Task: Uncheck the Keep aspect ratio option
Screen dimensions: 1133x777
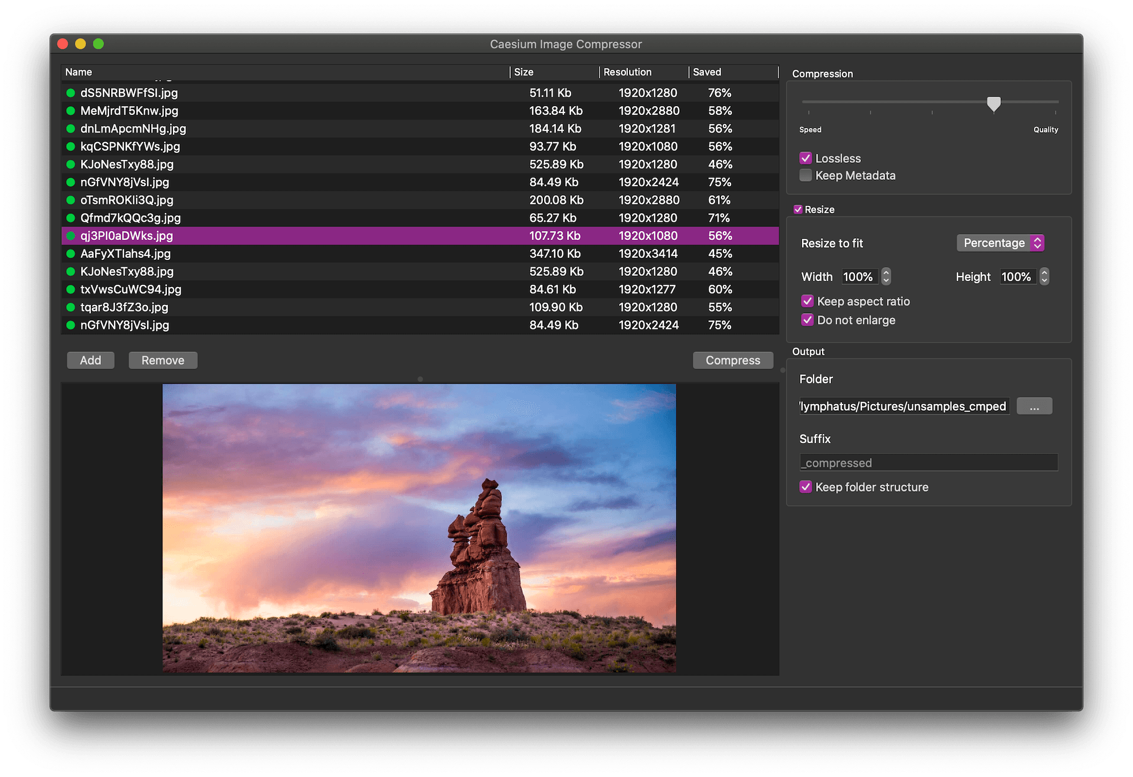Action: [807, 301]
